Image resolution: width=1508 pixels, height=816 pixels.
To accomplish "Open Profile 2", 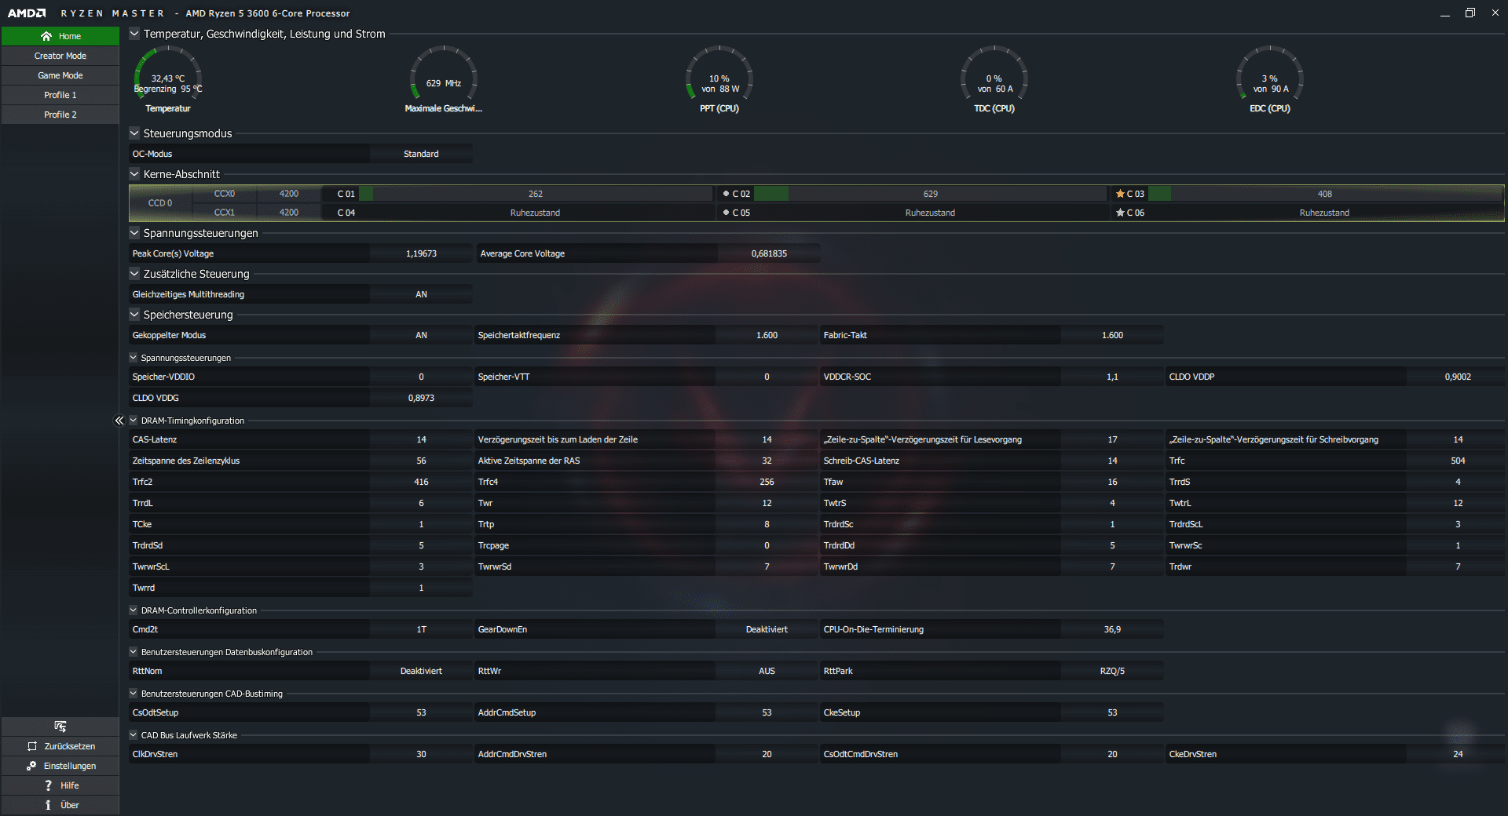I will click(x=60, y=115).
